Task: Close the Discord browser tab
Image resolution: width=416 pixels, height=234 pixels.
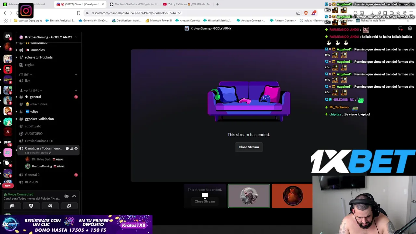Action: tap(103, 4)
